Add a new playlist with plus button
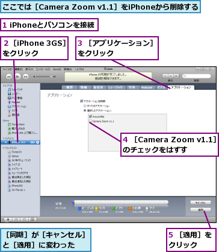Viewport: 219px width, 252px height. [8, 219]
